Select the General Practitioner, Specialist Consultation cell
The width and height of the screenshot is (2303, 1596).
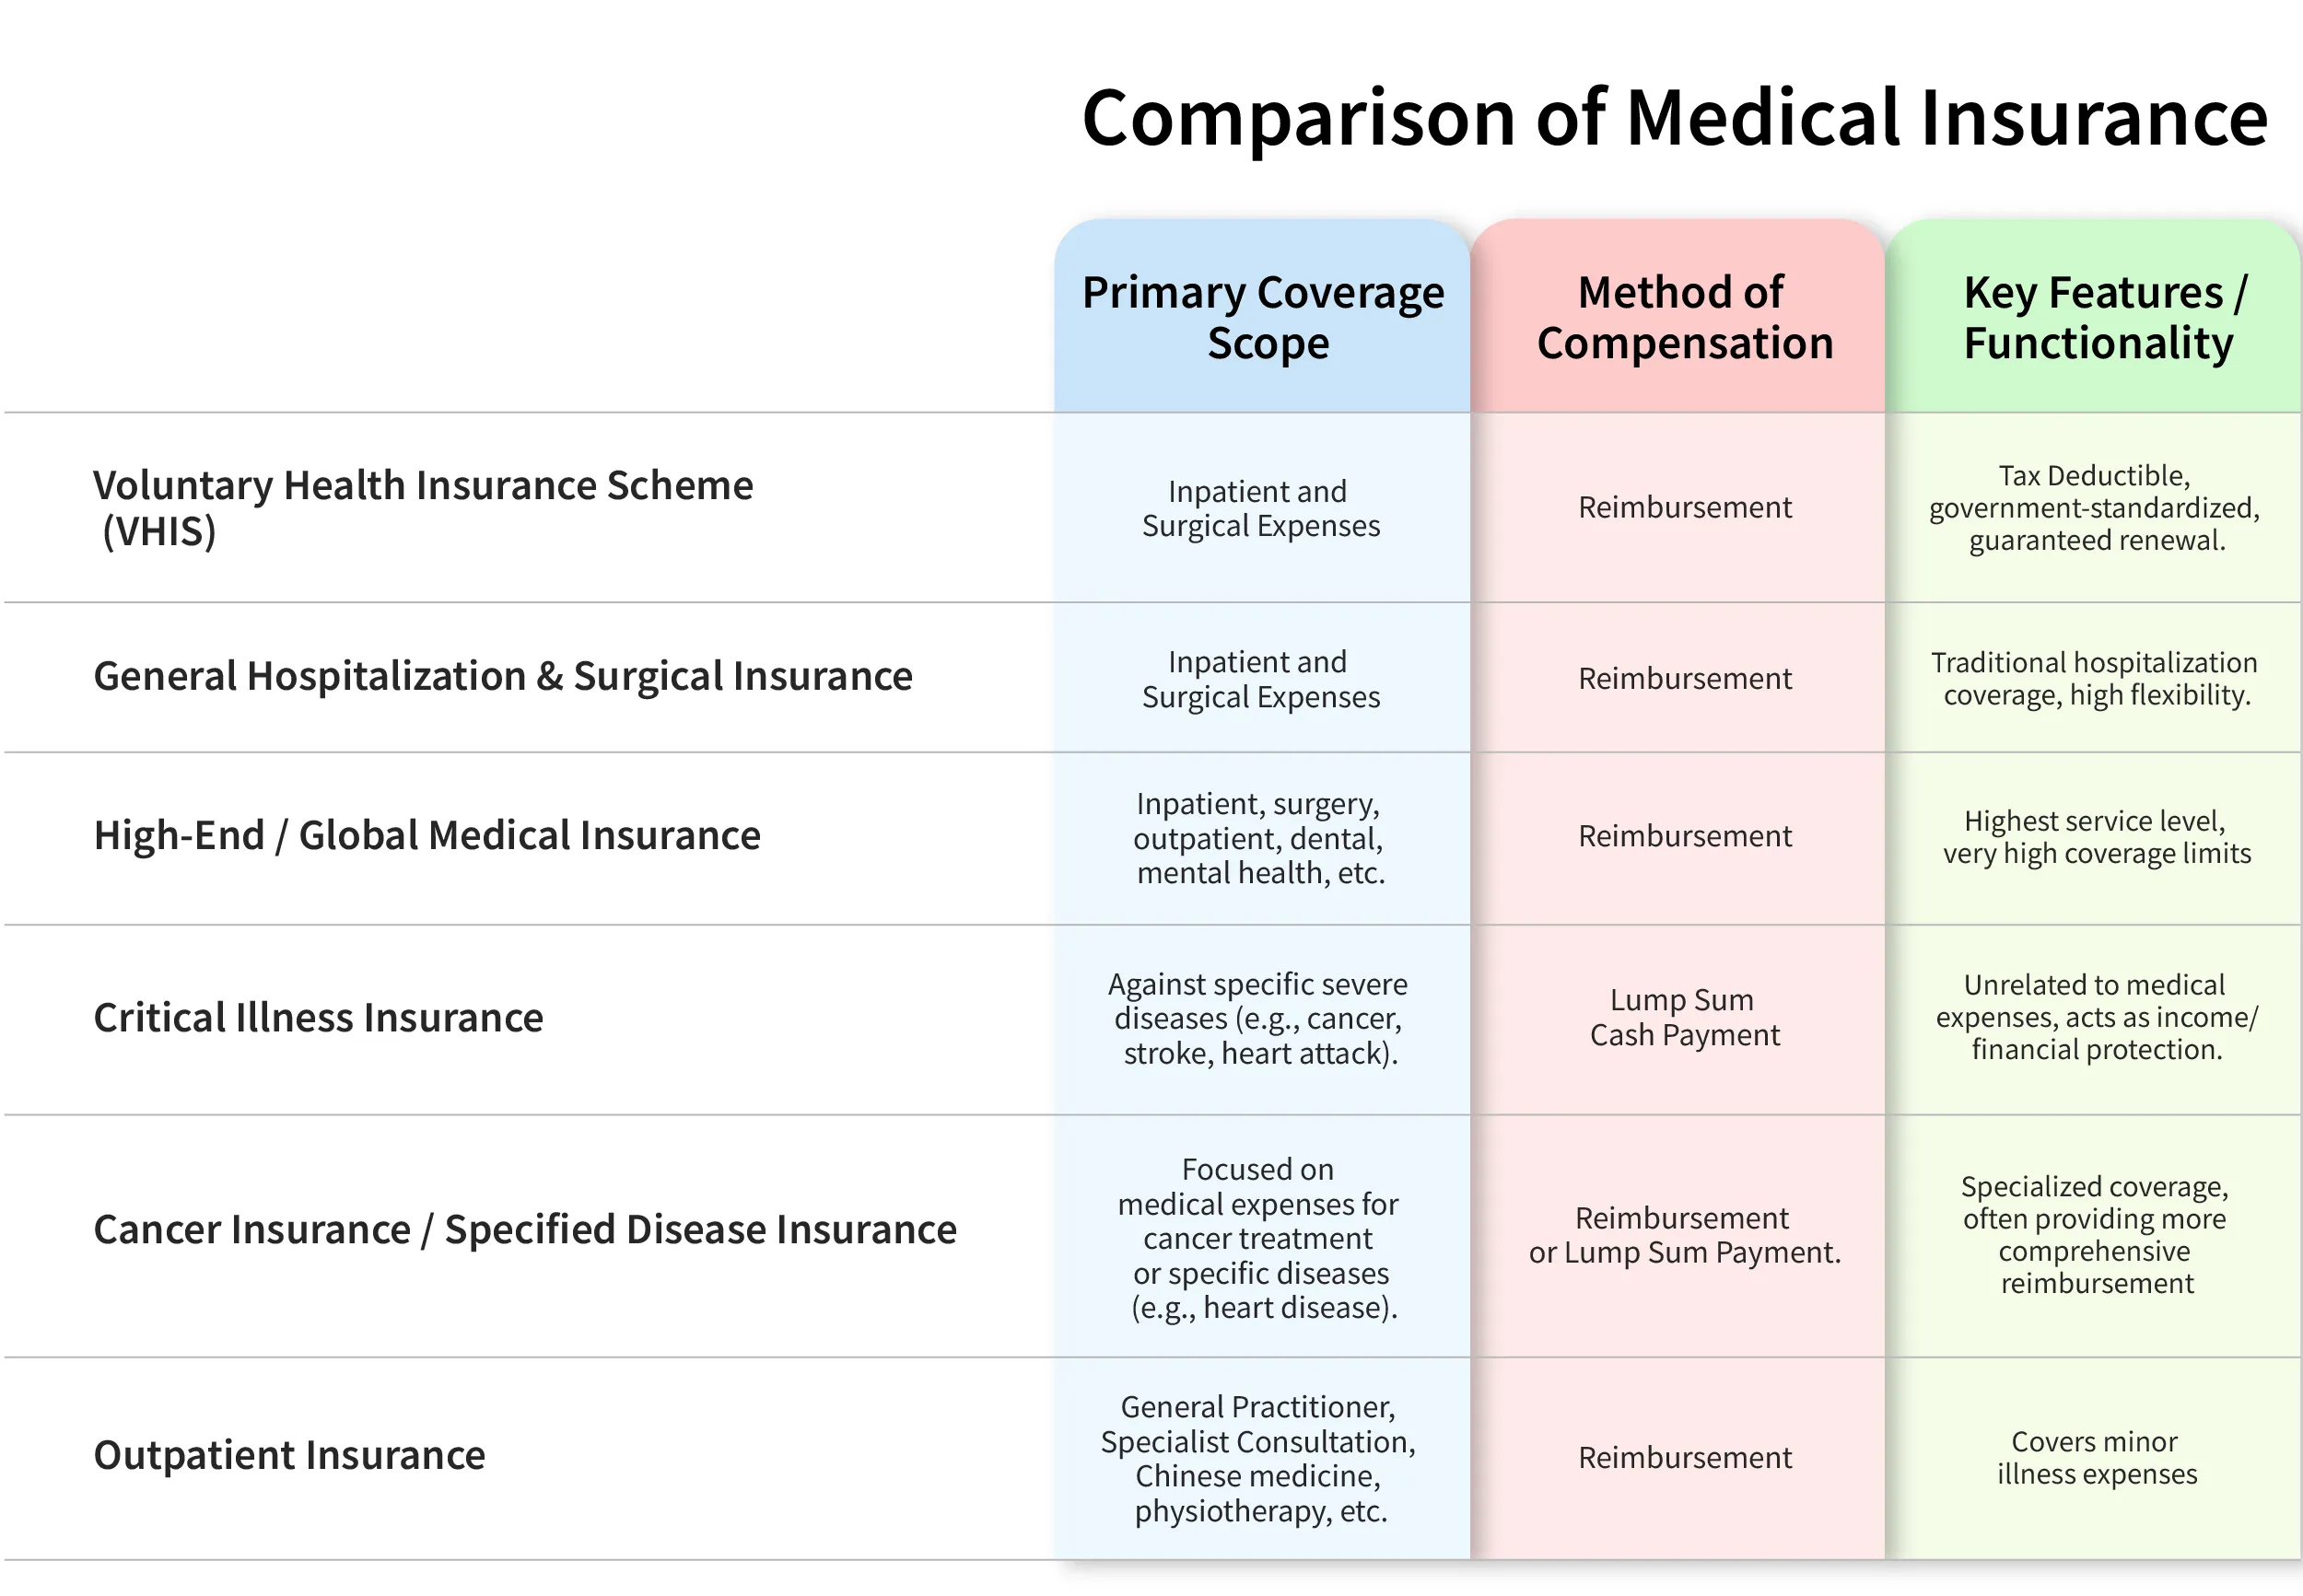1260,1458
